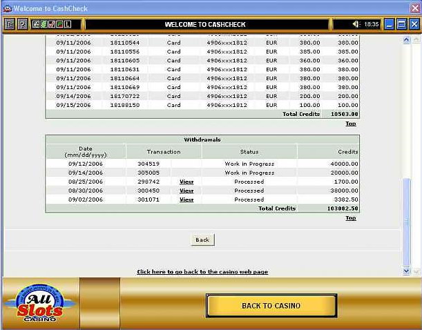Screen dimensions: 422x330
Task: Select deposit transaction 18110669
Action: click(x=125, y=87)
